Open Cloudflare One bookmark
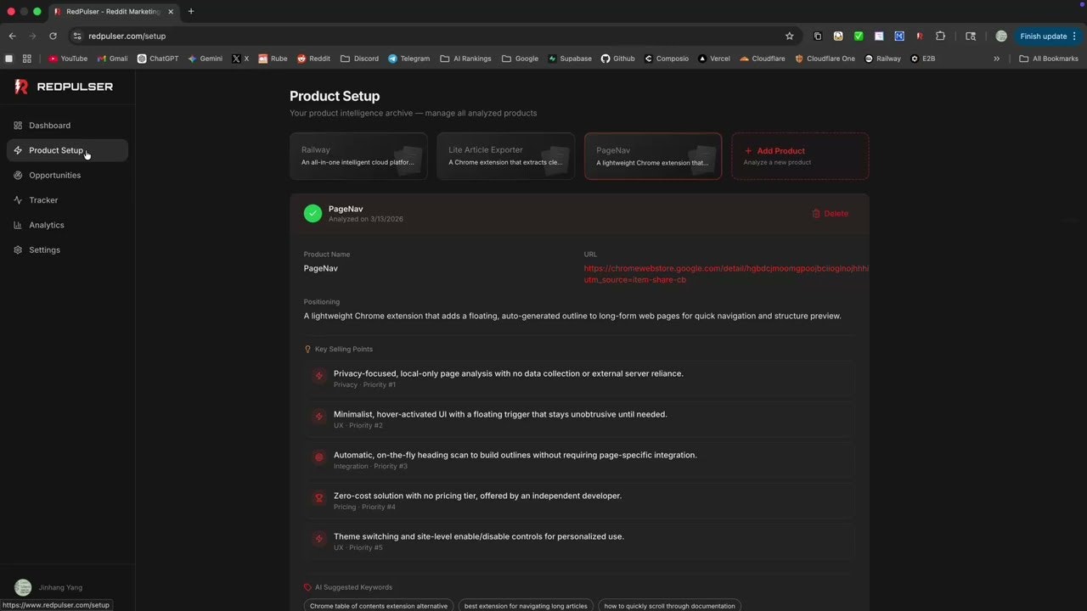This screenshot has height=611, width=1087. tap(825, 59)
